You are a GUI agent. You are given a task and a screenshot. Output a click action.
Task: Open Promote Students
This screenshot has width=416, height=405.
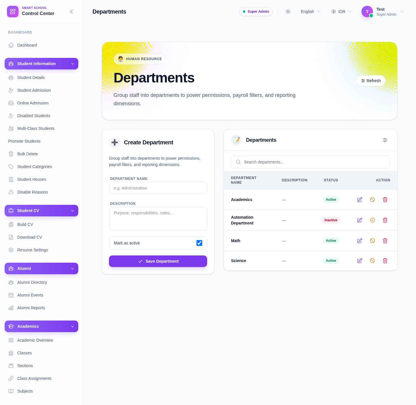click(x=41, y=141)
